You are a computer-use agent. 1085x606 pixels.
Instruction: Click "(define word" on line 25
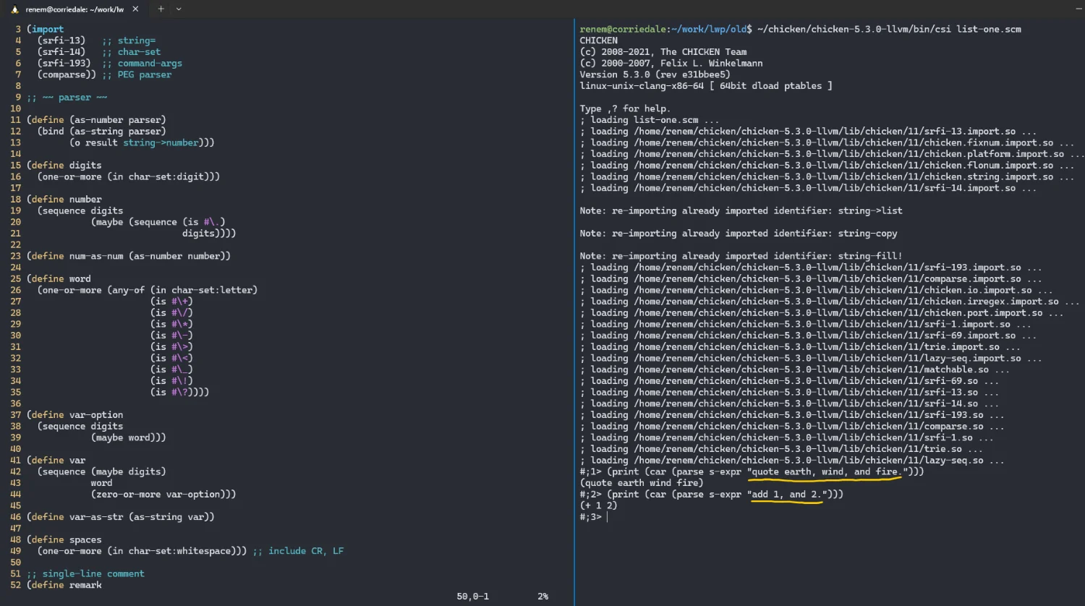(59, 279)
